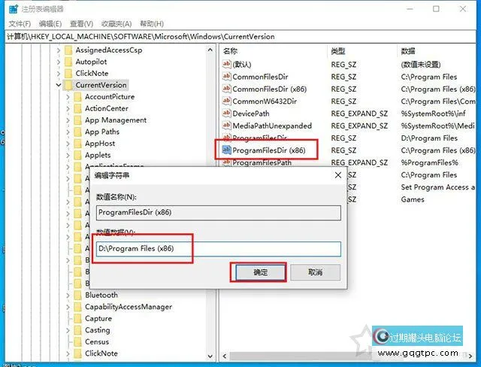Select the DevicePath value name
Screen dimensions: 481x367
pyautogui.click(x=251, y=114)
